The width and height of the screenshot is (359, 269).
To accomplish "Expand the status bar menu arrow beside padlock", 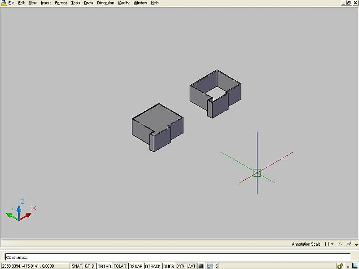I will pyautogui.click(x=348, y=267).
